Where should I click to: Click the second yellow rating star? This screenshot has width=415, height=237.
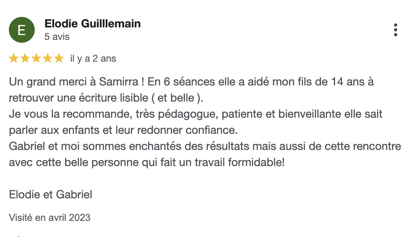(x=25, y=58)
